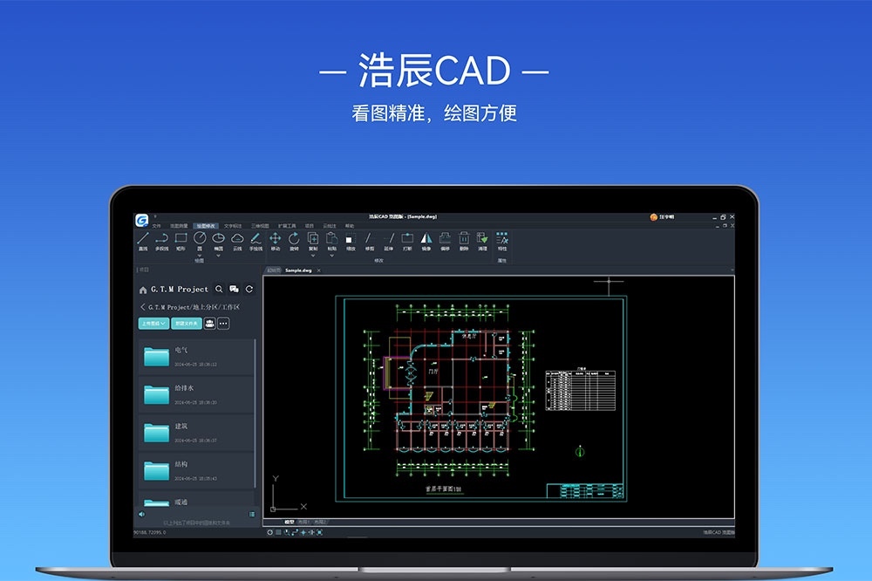
Task: Click the 删除 (Delete) trash icon
Action: pos(464,238)
